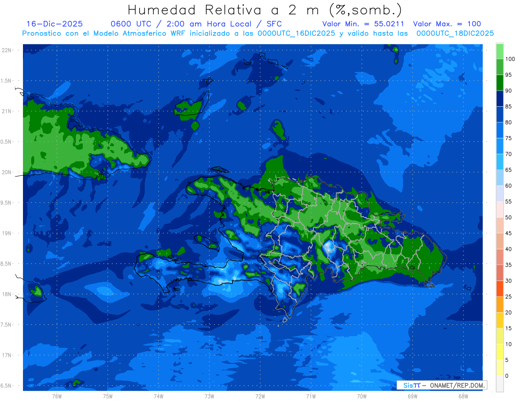Click the legend value '55'
520x402 pixels.
point(508,202)
